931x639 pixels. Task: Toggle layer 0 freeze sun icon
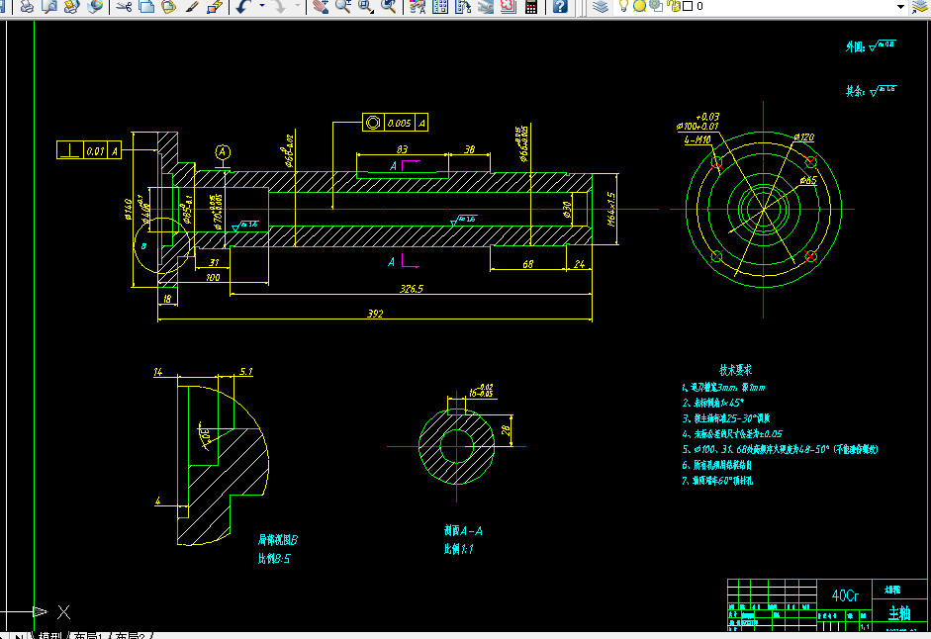point(639,6)
